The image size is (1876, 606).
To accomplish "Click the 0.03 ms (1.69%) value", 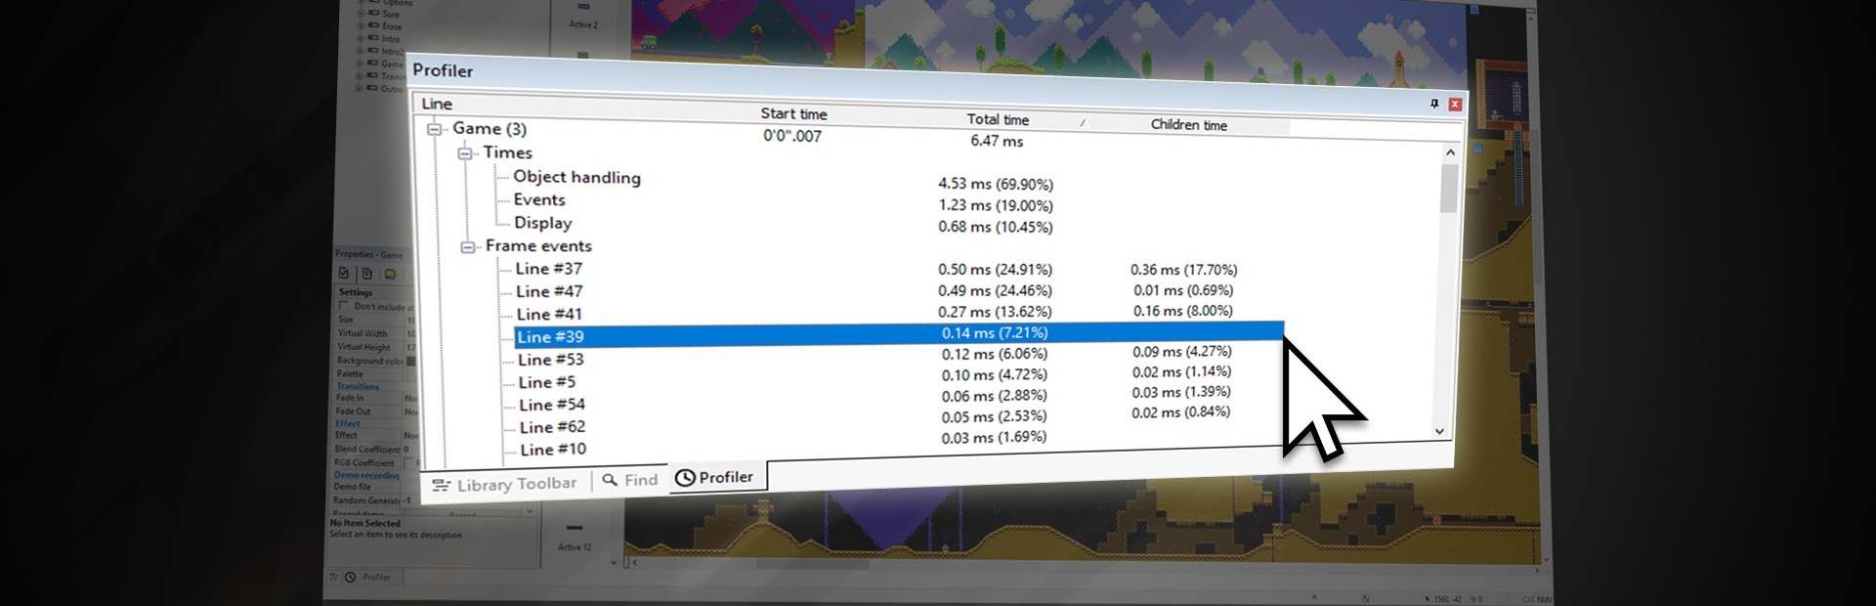I will click(994, 438).
